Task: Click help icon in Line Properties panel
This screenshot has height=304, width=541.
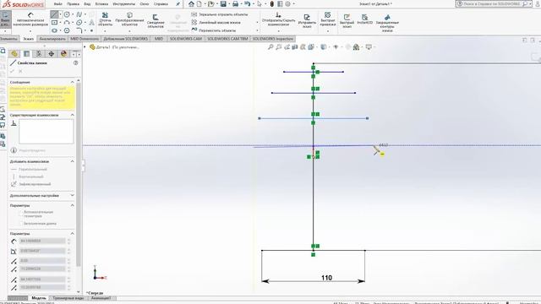Action: click(x=75, y=62)
